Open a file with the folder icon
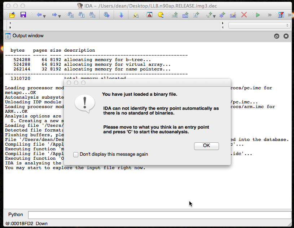This screenshot has width=294, height=228. pos(12,15)
